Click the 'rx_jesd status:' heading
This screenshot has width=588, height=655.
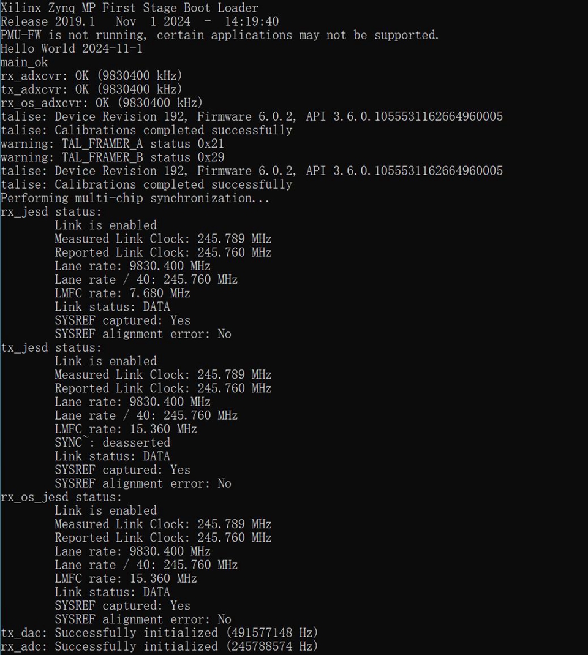click(x=51, y=212)
